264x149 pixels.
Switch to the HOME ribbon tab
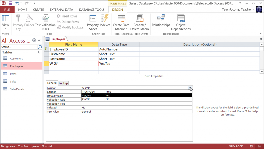tap(23, 10)
